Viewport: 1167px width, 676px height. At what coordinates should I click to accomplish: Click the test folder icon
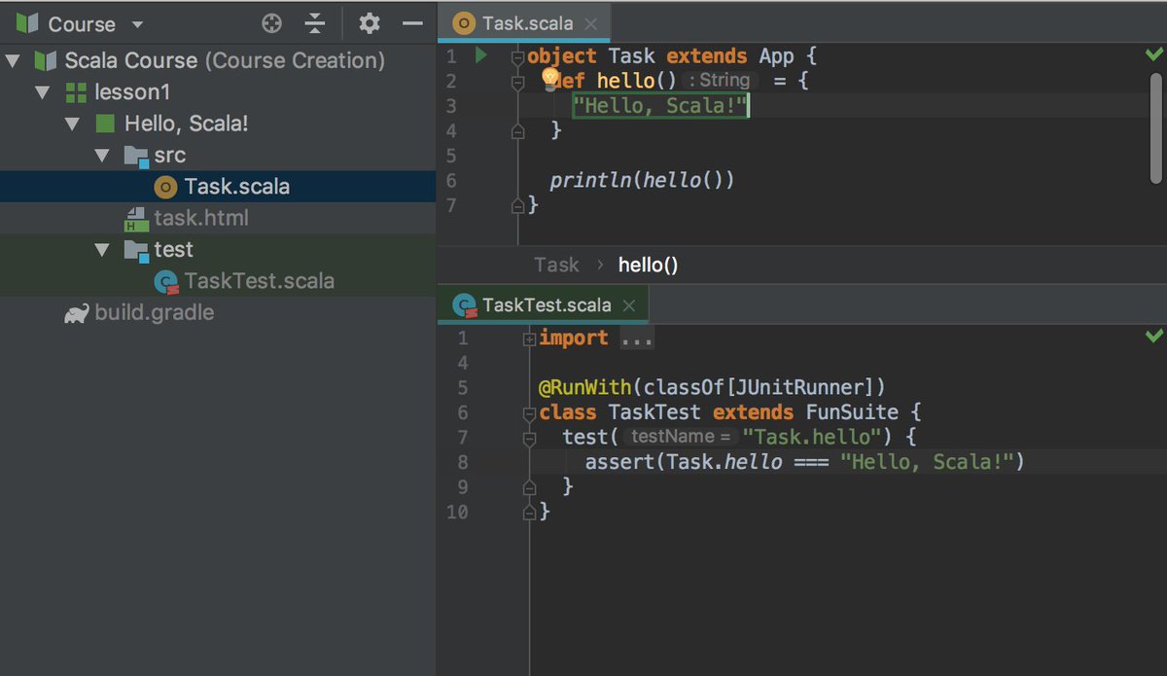[x=135, y=251]
